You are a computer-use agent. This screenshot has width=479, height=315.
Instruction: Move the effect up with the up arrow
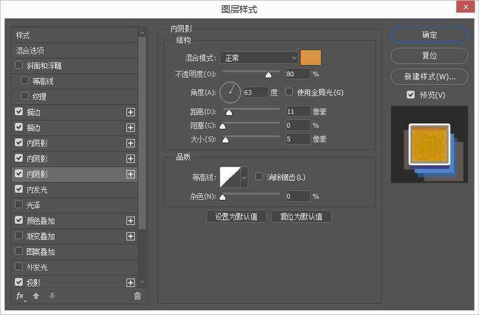tap(36, 296)
